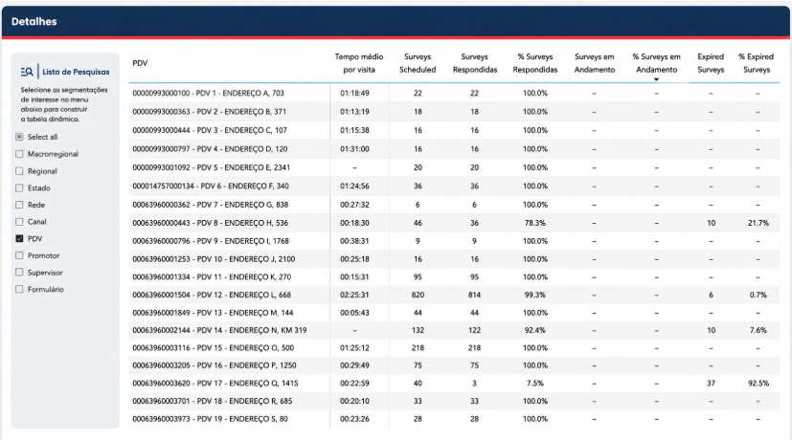Viewport: 792px width, 440px height.
Task: Select the PDV 8 - ENDEREÇO H row
Action: [454, 223]
